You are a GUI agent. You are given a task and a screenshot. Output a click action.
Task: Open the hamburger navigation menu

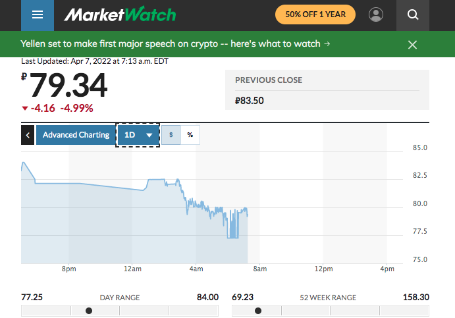pyautogui.click(x=38, y=15)
